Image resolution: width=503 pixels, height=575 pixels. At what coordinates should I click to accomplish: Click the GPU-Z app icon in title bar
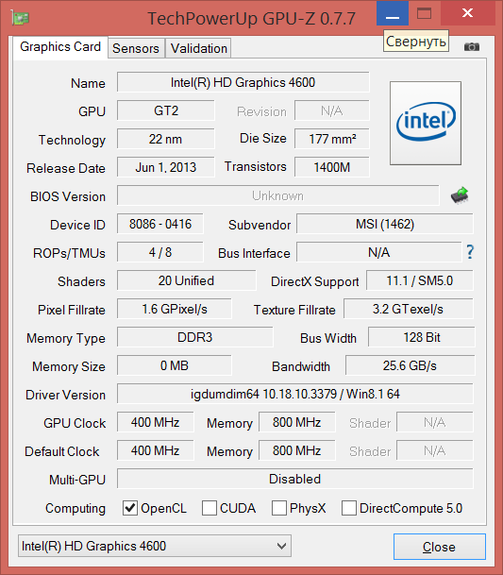(20, 18)
